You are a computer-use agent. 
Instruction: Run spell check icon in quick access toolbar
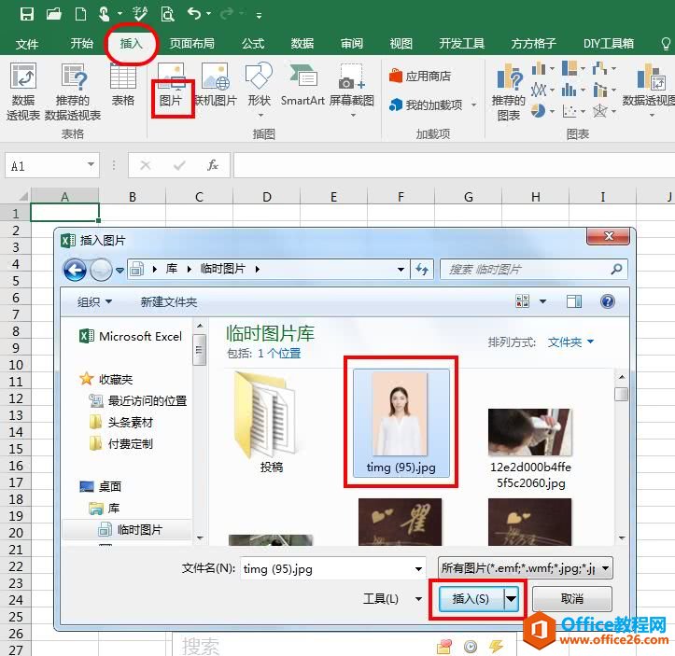click(x=140, y=14)
